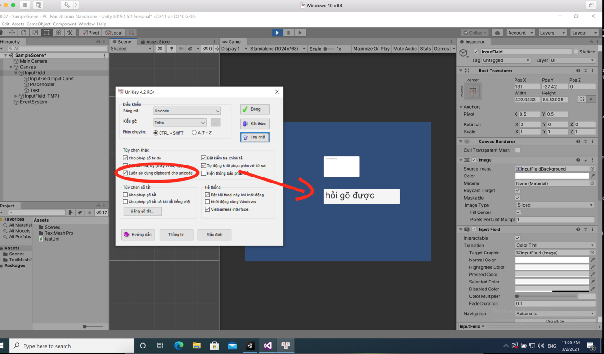Select the Rect tool in Unity toolbar
The height and width of the screenshot is (354, 604).
pos(47,33)
